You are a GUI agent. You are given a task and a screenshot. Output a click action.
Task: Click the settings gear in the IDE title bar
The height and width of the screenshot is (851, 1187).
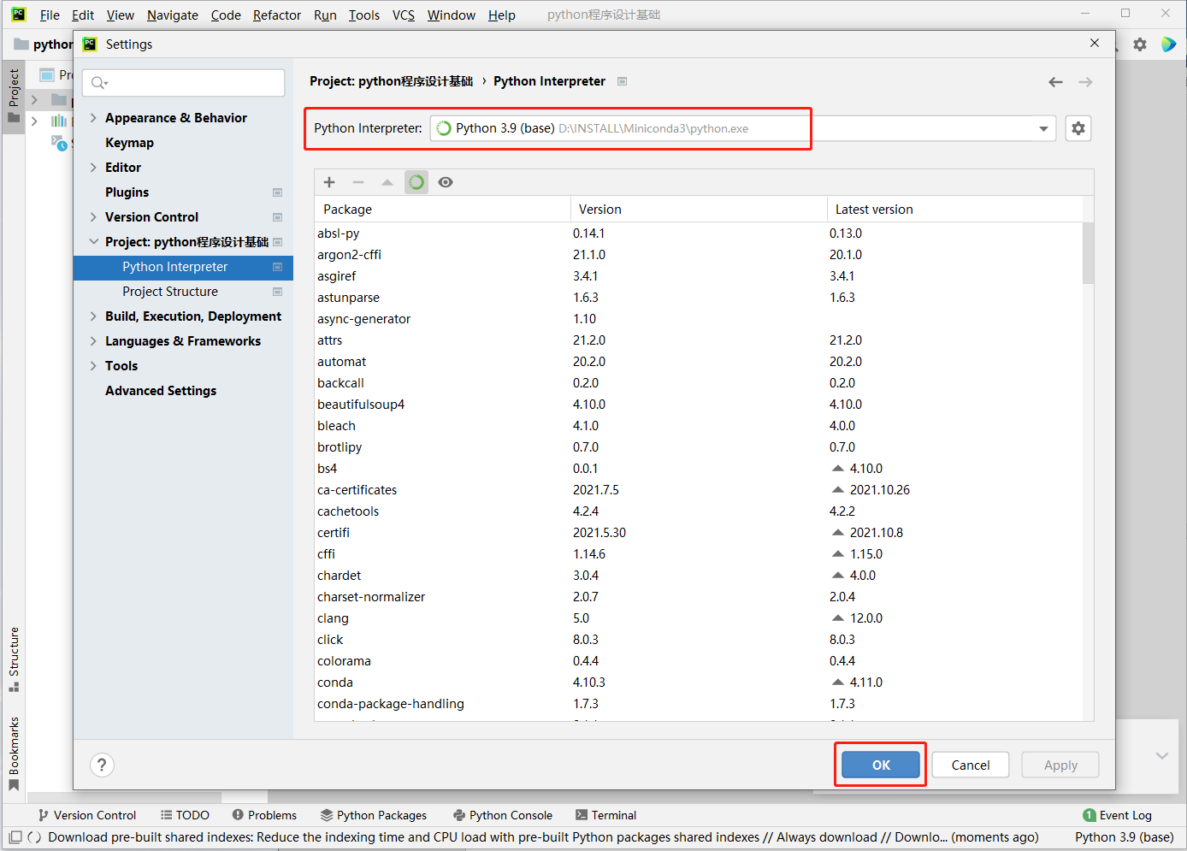coord(1140,44)
